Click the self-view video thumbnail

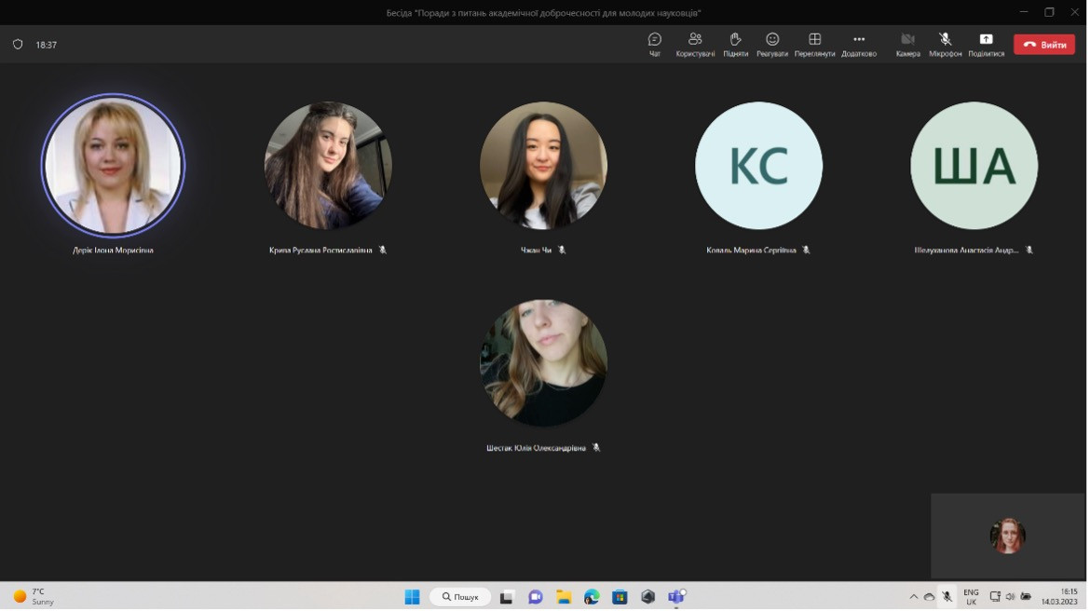coord(1007,536)
